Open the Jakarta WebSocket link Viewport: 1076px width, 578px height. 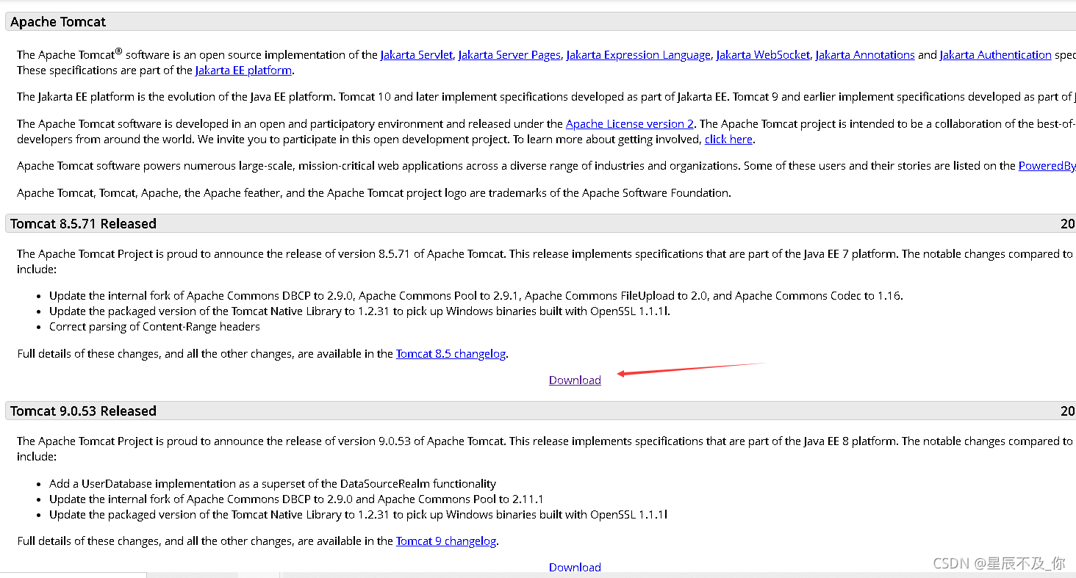point(763,55)
